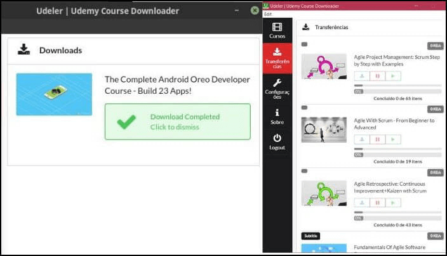The height and width of the screenshot is (256, 447).
Task: Select the Transferências sidebar item
Action: (277, 58)
